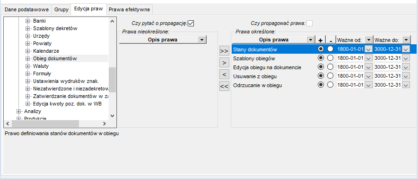Click the tree's vertical scrollbar thumb
Viewport: 418px width, 179px height.
[x=112, y=80]
